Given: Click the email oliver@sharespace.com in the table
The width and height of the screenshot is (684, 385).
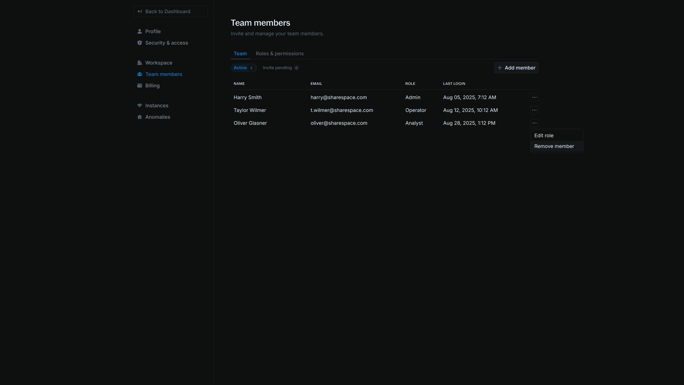Looking at the screenshot, I should click(x=339, y=123).
